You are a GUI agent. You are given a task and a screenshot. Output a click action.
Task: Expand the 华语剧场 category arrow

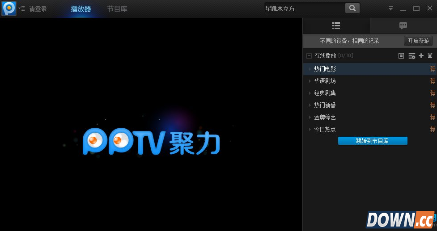click(310, 81)
